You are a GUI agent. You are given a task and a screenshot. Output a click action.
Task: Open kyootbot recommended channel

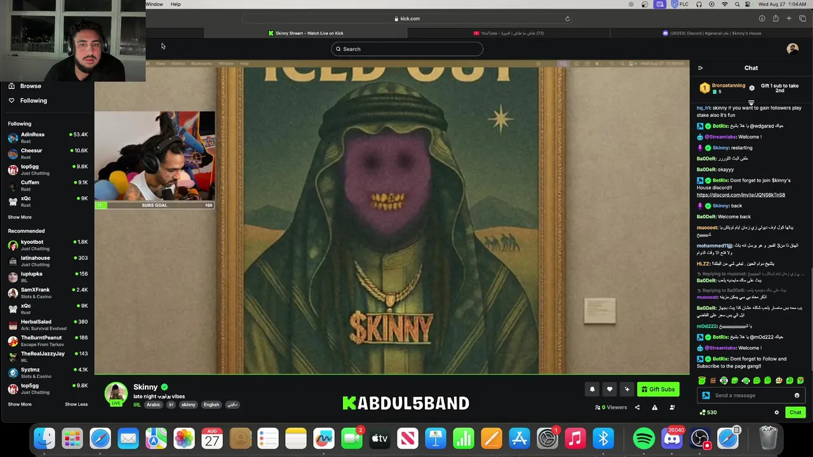point(48,245)
